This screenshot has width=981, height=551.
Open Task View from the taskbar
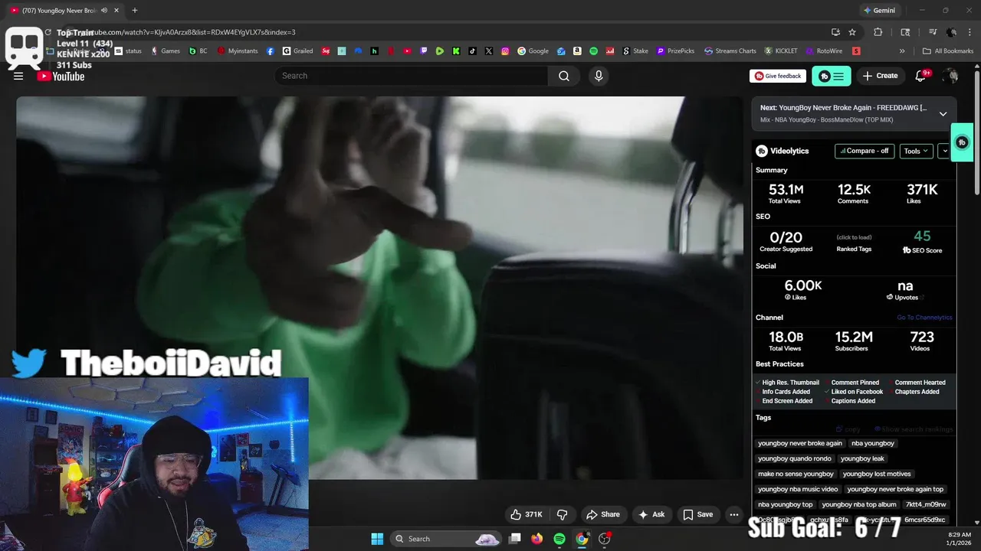tap(515, 539)
